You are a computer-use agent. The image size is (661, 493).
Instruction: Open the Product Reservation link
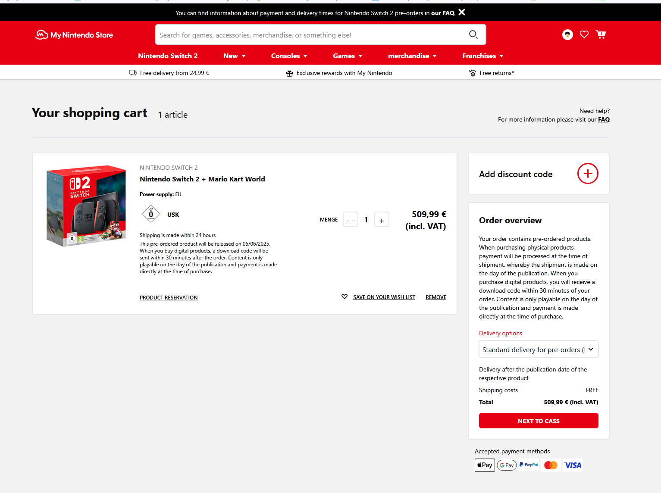pyautogui.click(x=169, y=298)
